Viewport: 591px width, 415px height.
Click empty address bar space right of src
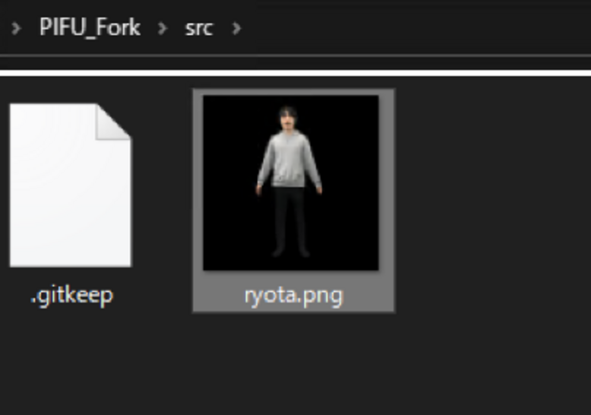(x=409, y=28)
